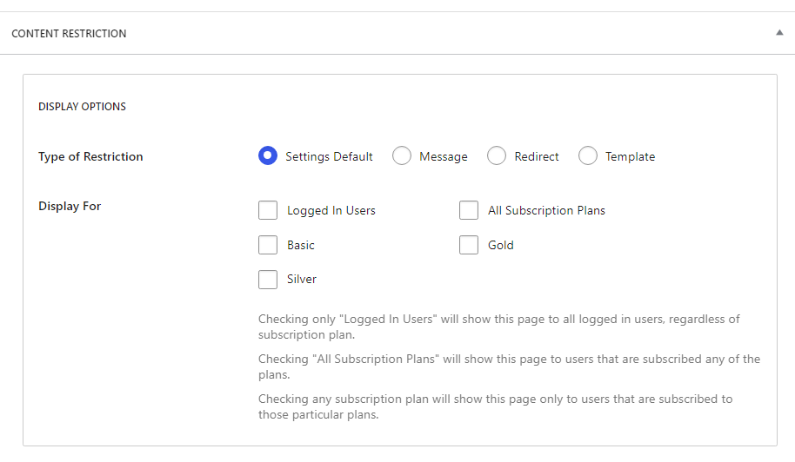The image size is (795, 462).
Task: Choose Template restriction type
Action: (x=588, y=155)
